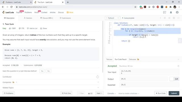Click the Contributor avatar icon
The height and width of the screenshot is (102, 182).
[98, 77]
